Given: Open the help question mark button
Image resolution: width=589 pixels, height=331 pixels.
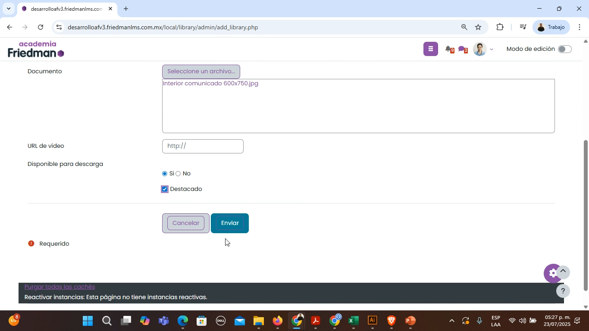Looking at the screenshot, I should click(x=563, y=291).
